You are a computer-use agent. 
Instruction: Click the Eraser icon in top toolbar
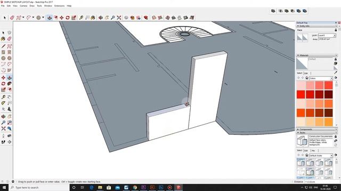pos(12,18)
